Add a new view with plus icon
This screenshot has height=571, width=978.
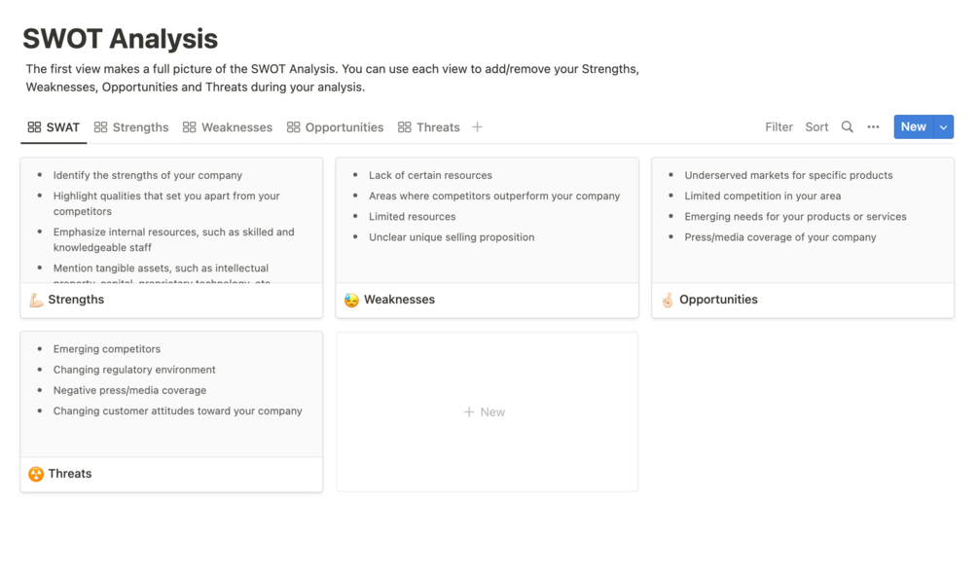477,127
